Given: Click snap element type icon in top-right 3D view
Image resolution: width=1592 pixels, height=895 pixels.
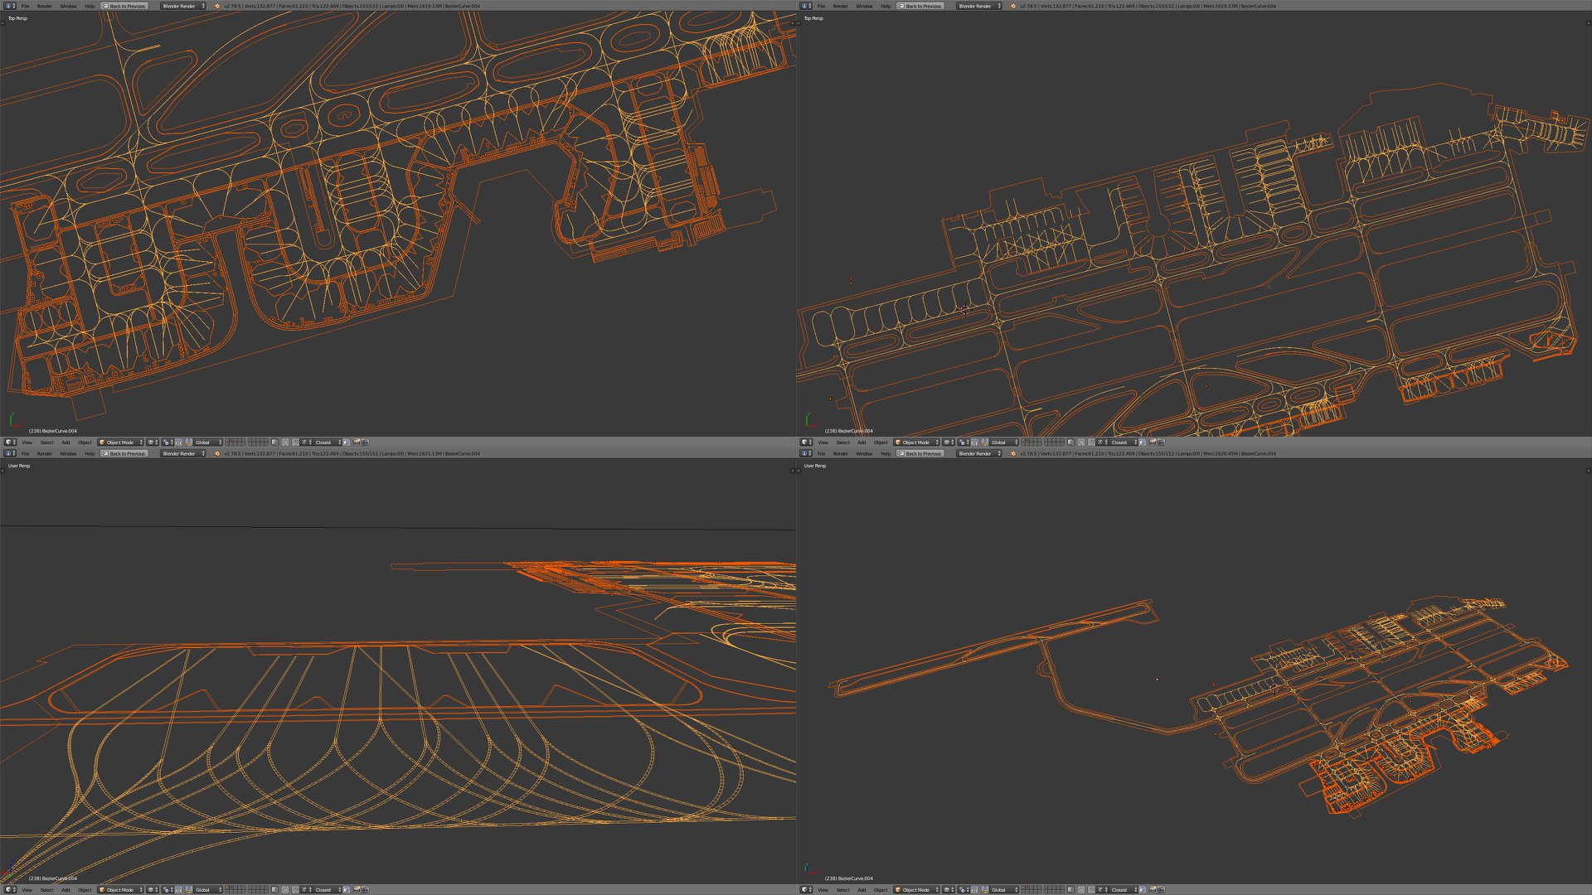Looking at the screenshot, I should pos(1101,443).
